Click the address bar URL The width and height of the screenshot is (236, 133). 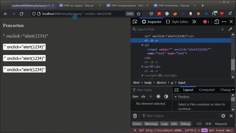(77, 14)
